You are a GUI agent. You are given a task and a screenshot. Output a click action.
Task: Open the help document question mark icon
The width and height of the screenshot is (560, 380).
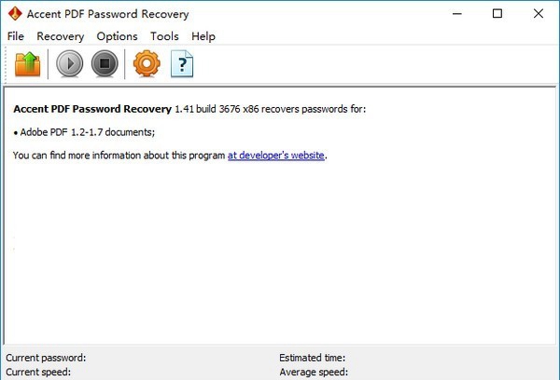182,64
